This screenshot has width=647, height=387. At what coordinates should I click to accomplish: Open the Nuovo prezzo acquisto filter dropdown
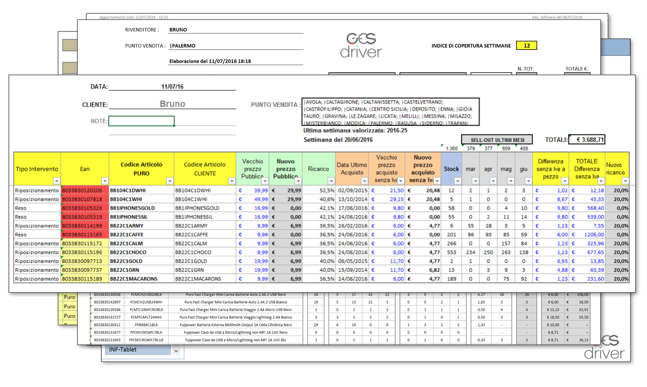tap(437, 181)
